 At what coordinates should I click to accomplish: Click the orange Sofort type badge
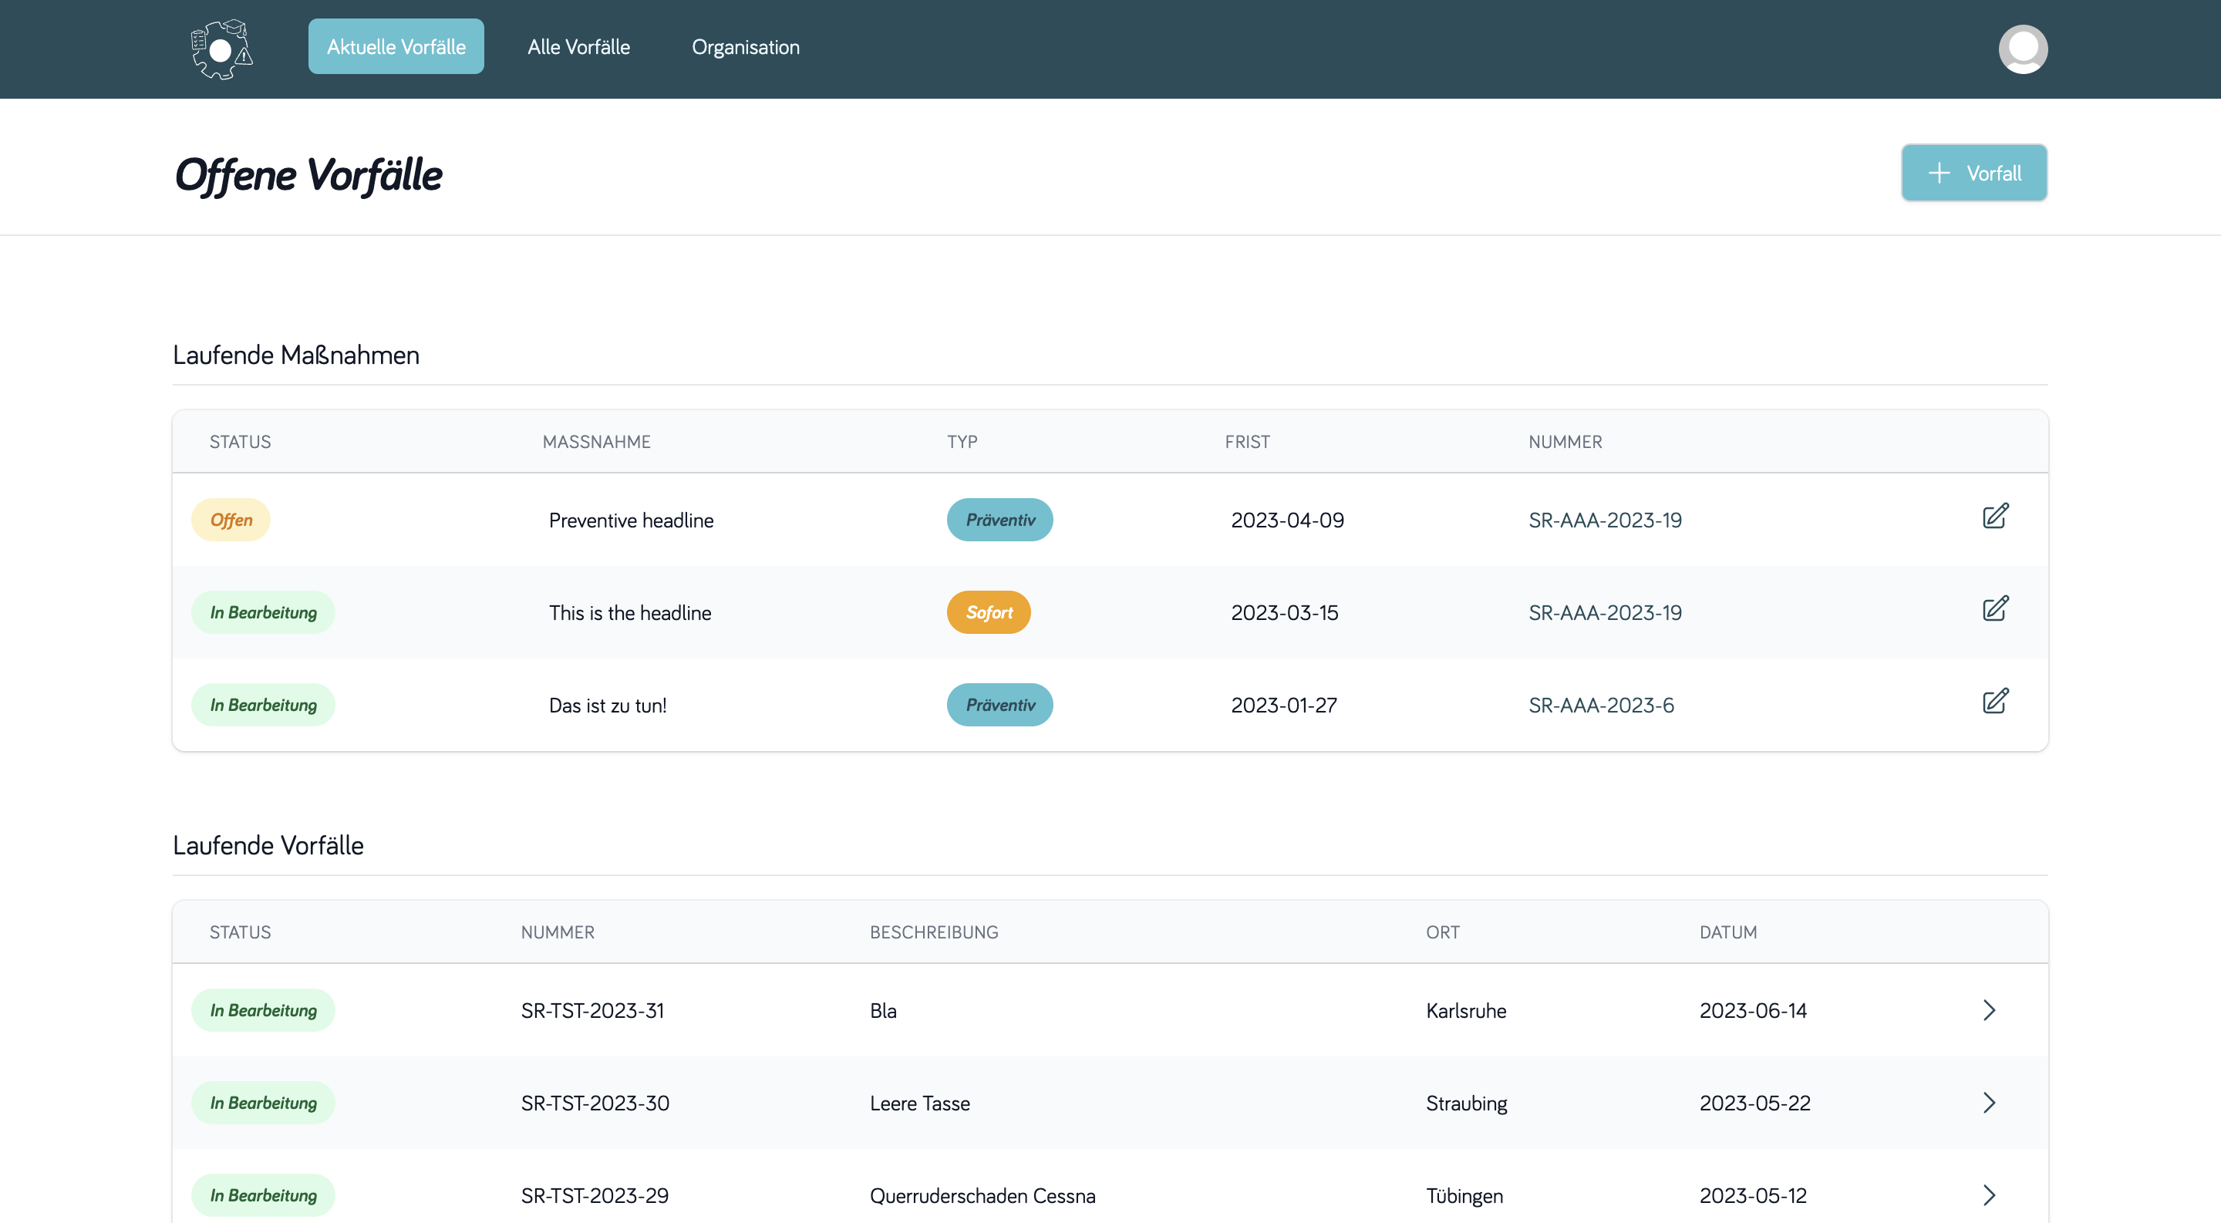[x=988, y=613]
